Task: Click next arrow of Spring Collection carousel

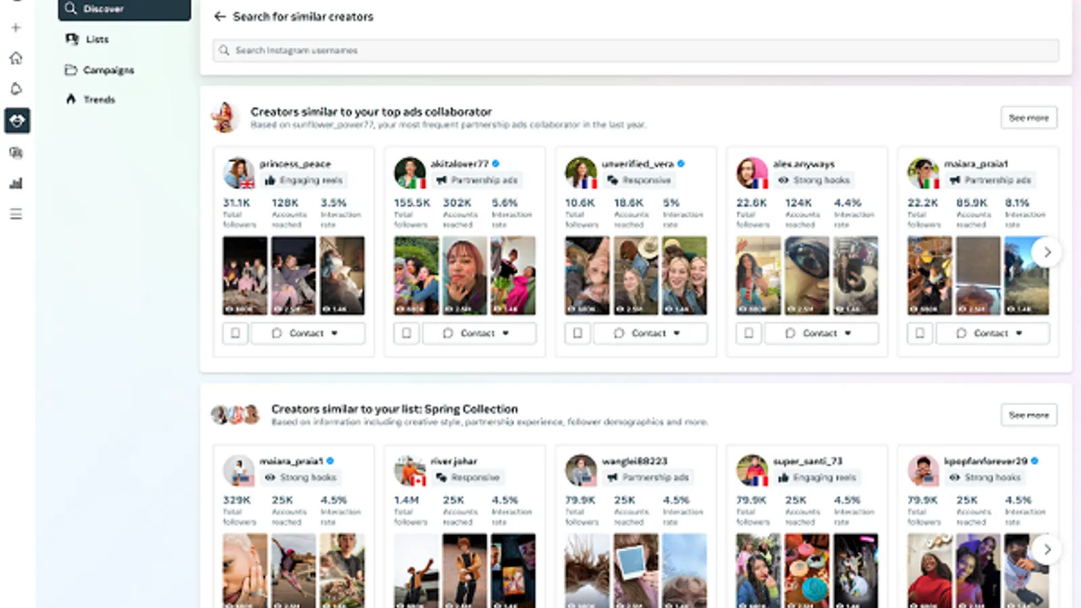Action: (x=1047, y=550)
